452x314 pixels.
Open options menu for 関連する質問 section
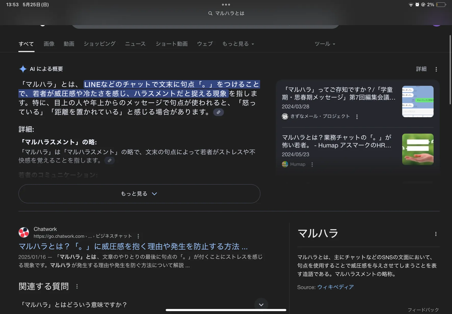point(77,286)
